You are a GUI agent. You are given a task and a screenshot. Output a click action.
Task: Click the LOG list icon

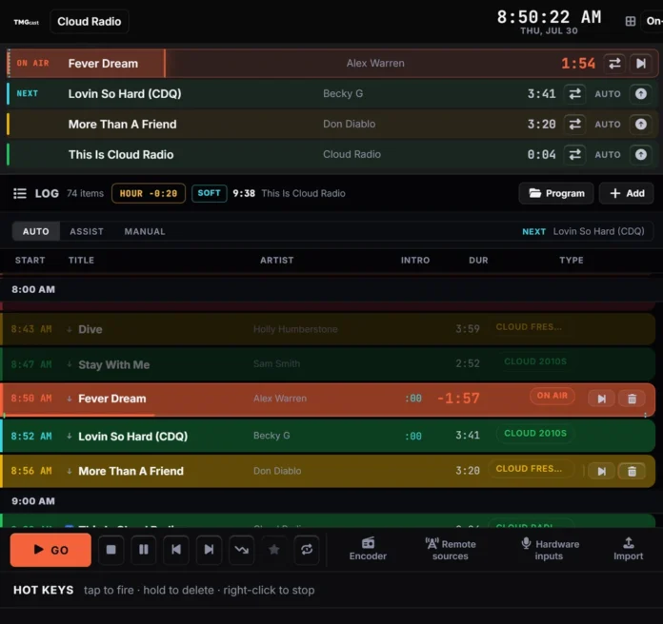20,193
